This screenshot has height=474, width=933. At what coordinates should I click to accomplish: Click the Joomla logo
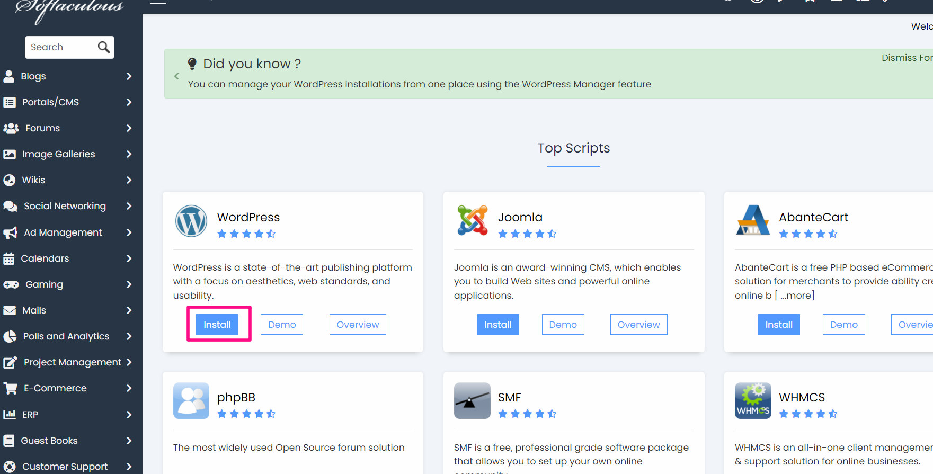click(x=473, y=220)
